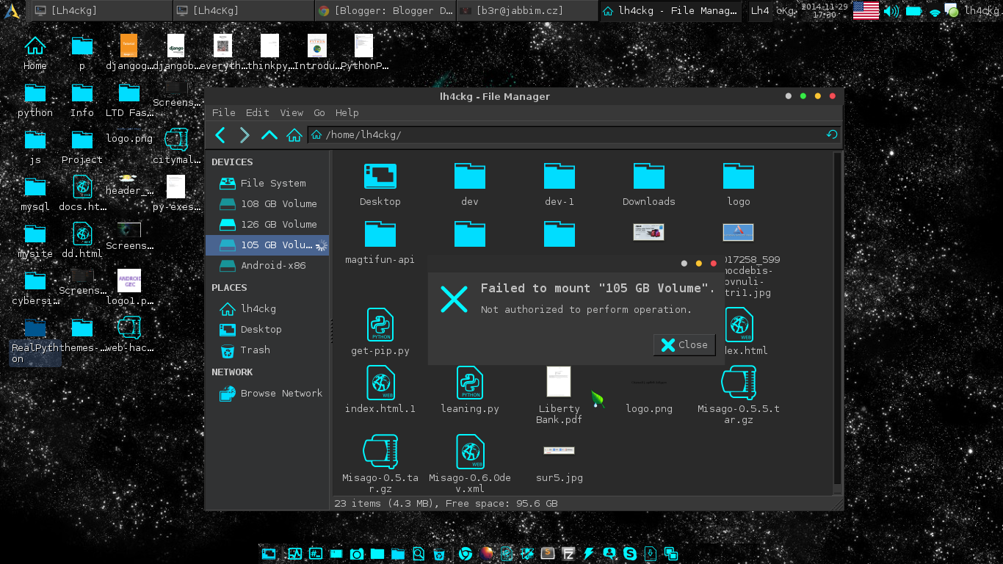
Task: Select the Liberty Bank.pdf thumbnail
Action: click(x=559, y=382)
